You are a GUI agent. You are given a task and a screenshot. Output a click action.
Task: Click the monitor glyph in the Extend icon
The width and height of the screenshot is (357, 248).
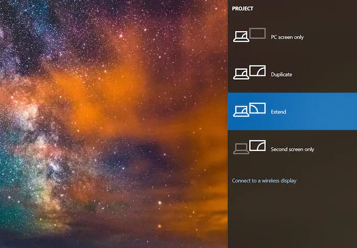[258, 108]
